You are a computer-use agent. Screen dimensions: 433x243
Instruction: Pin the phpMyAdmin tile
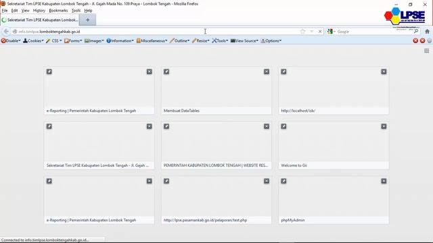pyautogui.click(x=283, y=181)
